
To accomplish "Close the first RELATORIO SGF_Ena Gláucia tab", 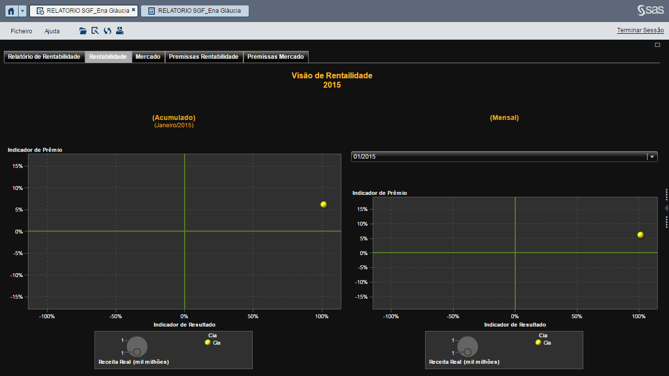I will coord(133,10).
